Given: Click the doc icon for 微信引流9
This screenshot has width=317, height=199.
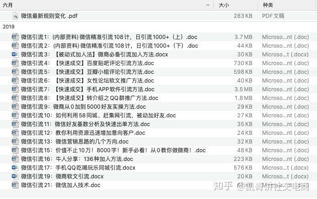Looking at the screenshot, I should pyautogui.click(x=15, y=106).
